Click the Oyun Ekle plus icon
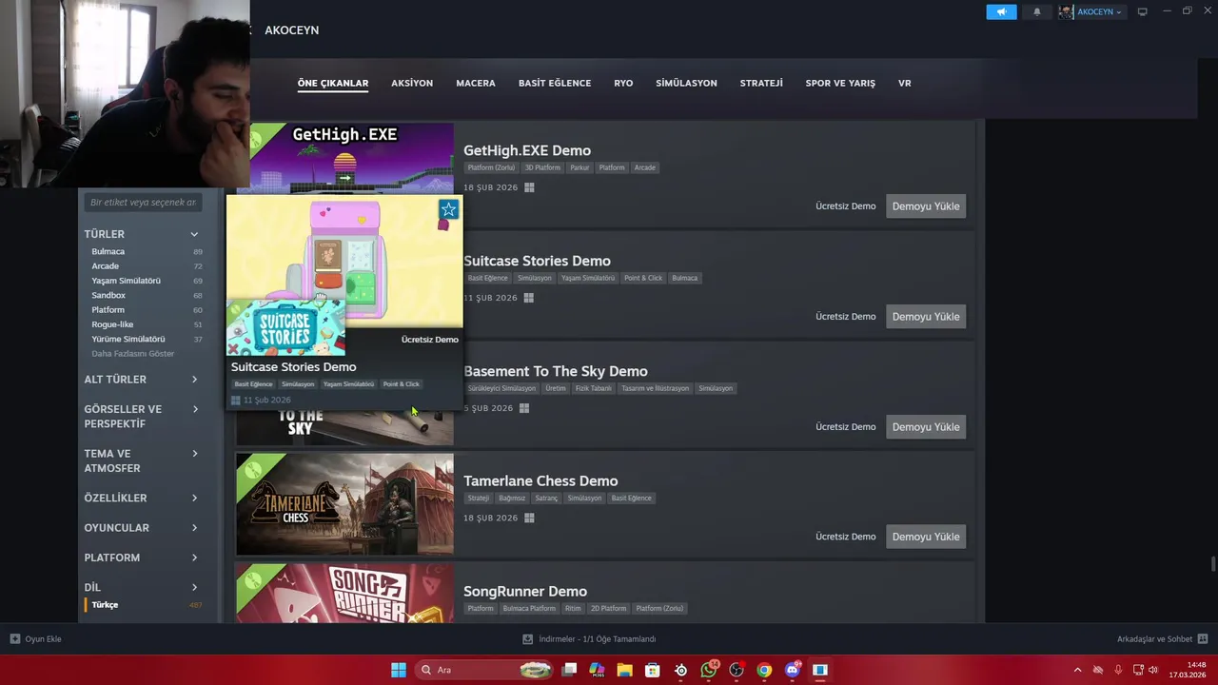1218x685 pixels. point(14,639)
